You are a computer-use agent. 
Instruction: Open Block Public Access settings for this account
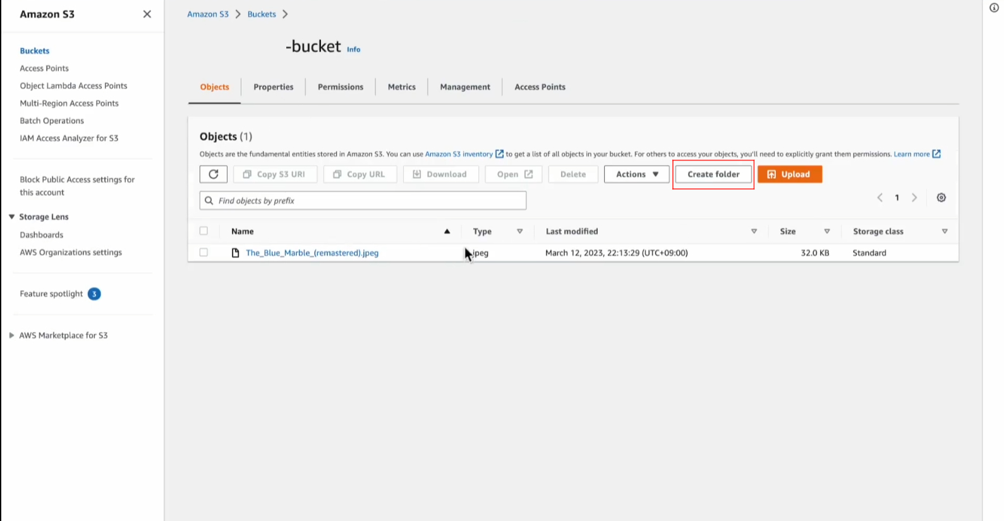click(77, 186)
